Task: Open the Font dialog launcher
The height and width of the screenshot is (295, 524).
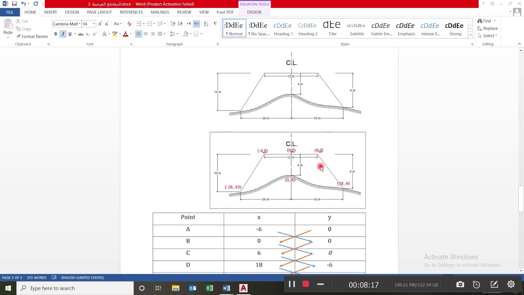Action: 131,44
